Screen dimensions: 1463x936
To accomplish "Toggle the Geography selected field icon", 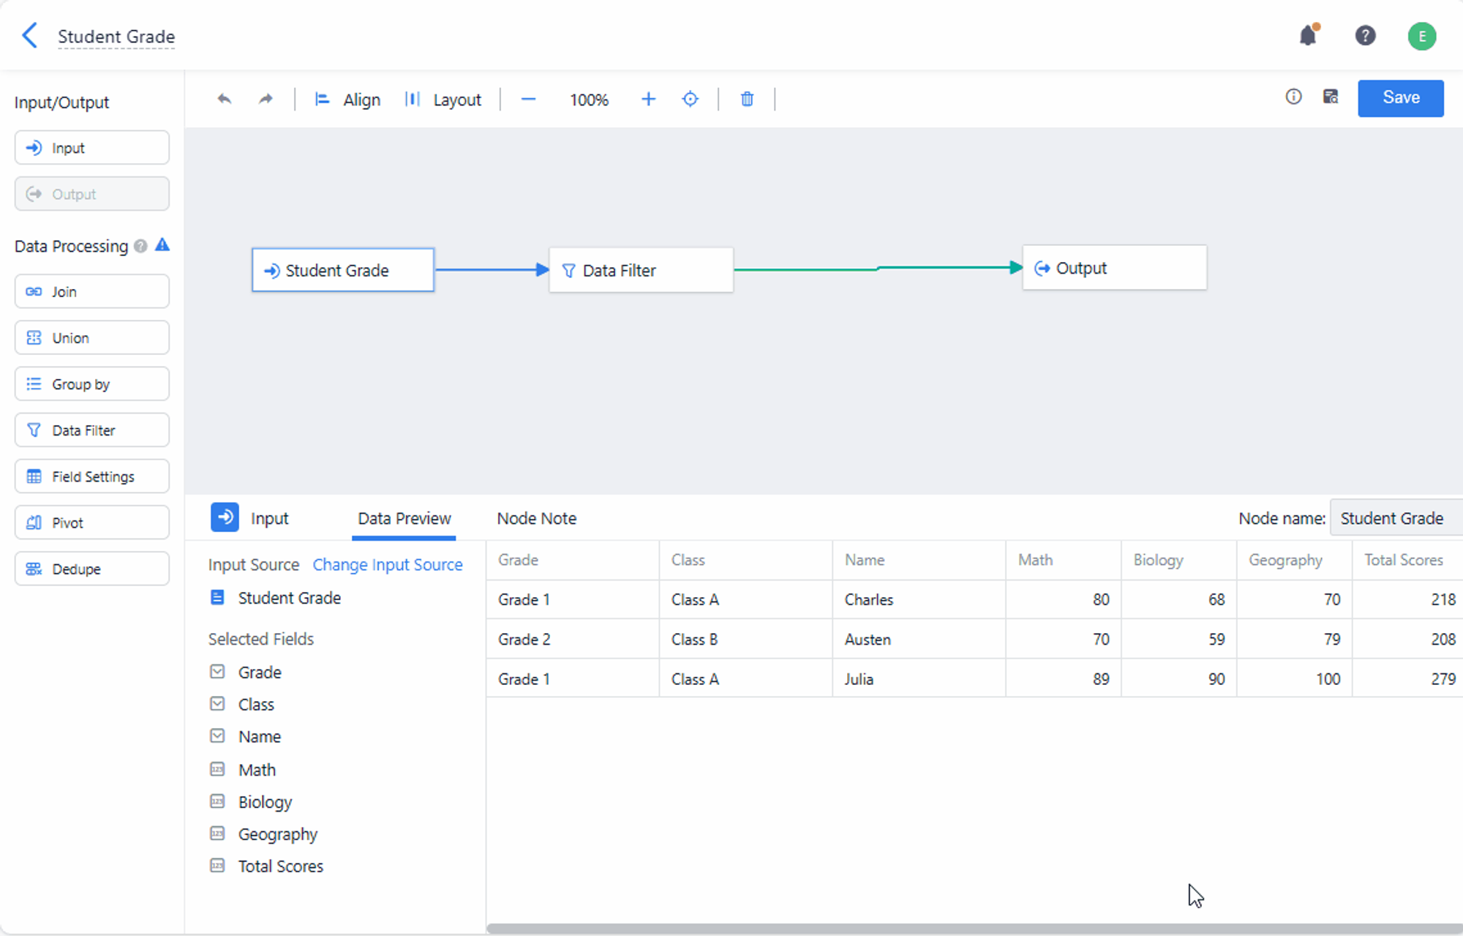I will pos(217,833).
